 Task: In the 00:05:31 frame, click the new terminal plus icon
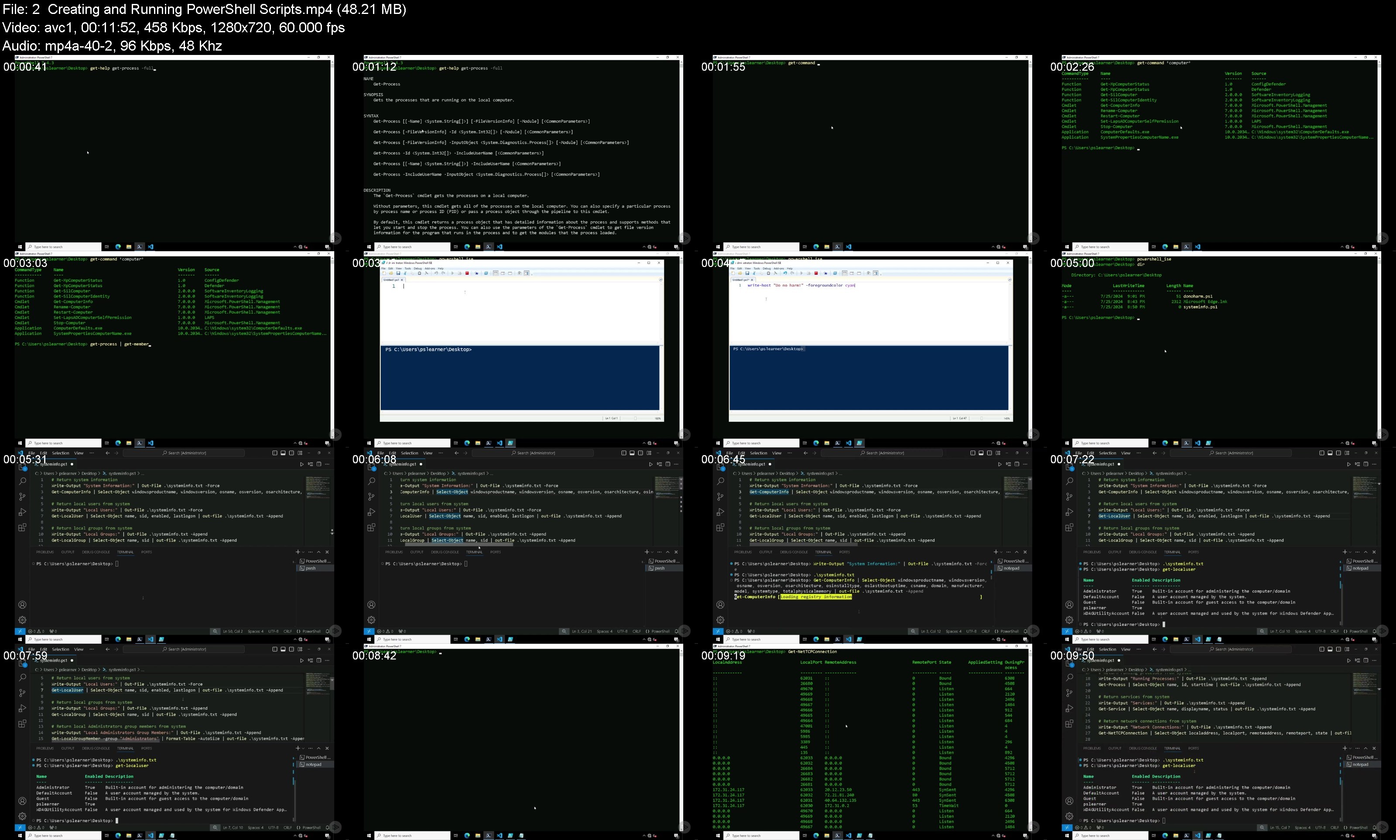(298, 552)
